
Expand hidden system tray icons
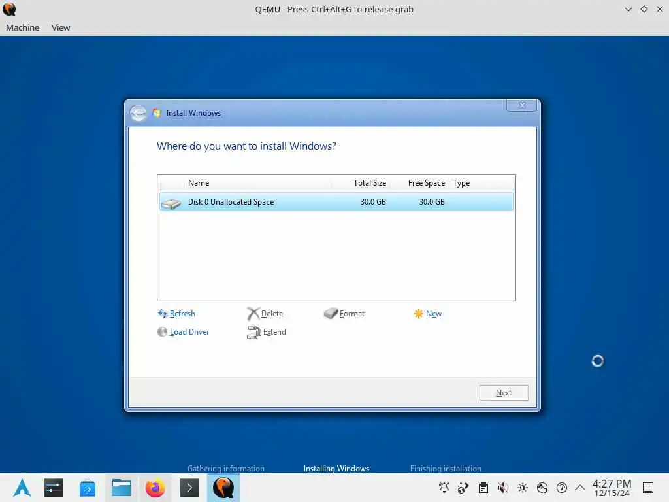click(580, 488)
